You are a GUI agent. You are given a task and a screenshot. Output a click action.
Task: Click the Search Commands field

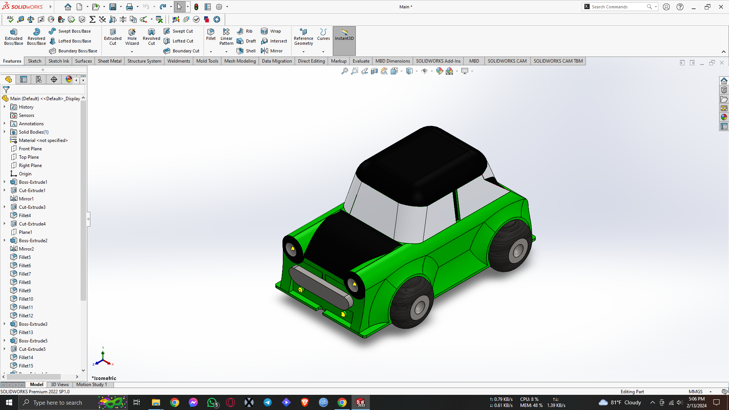tap(617, 7)
